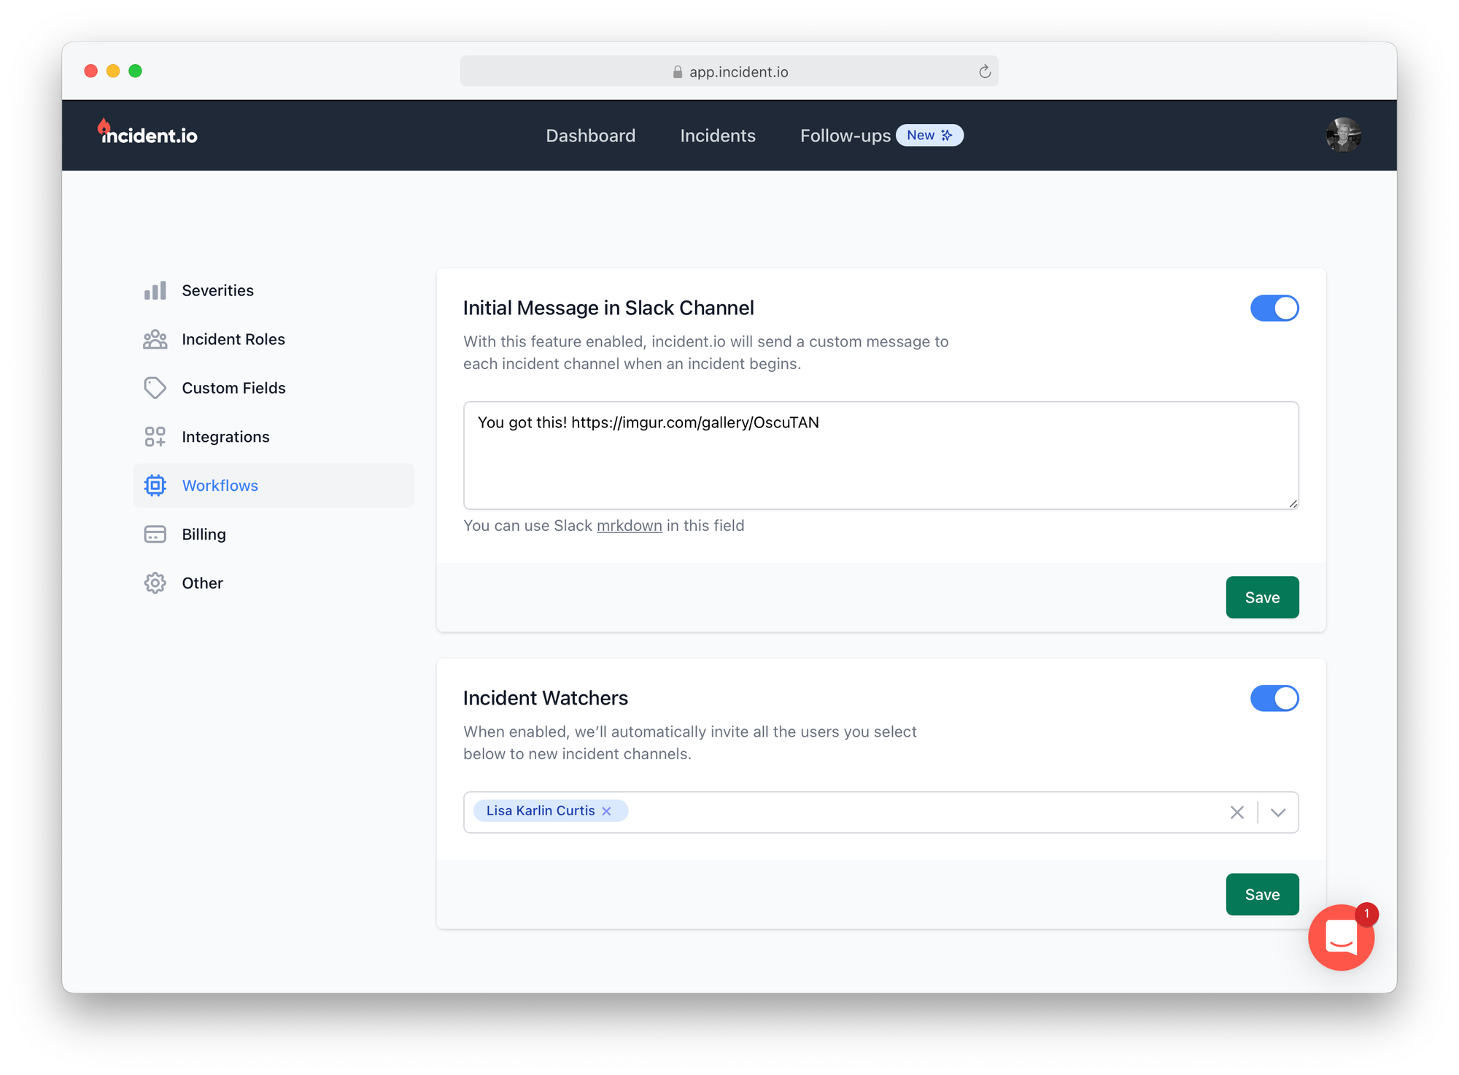Remove Lisa Karlin Curtis from watchers
Image resolution: width=1459 pixels, height=1075 pixels.
tap(606, 811)
